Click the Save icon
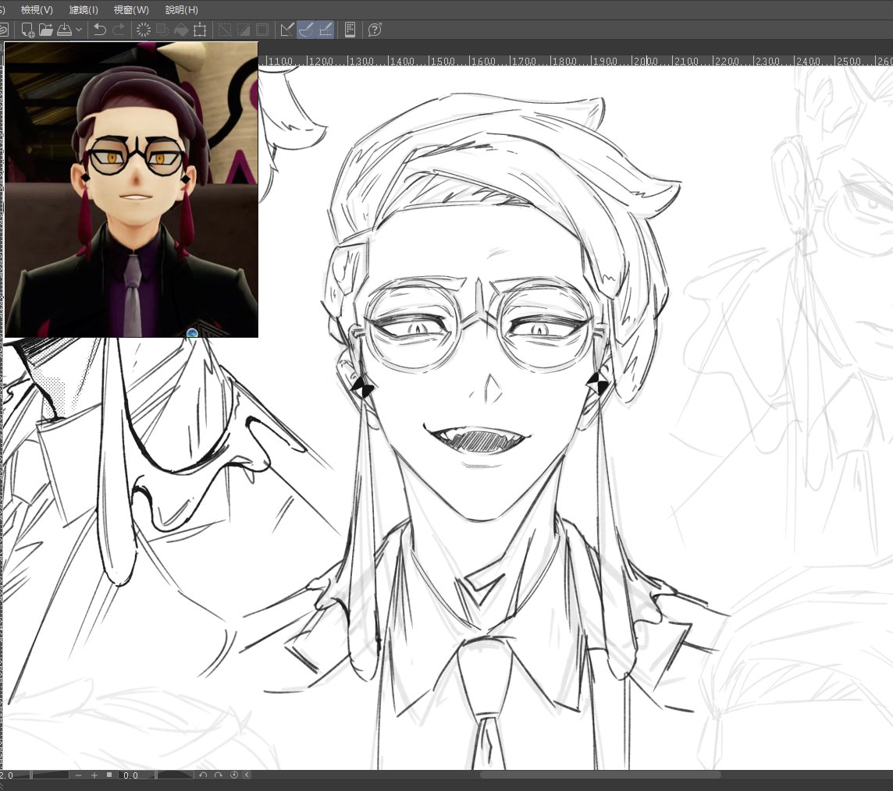893x791 pixels. [x=64, y=30]
